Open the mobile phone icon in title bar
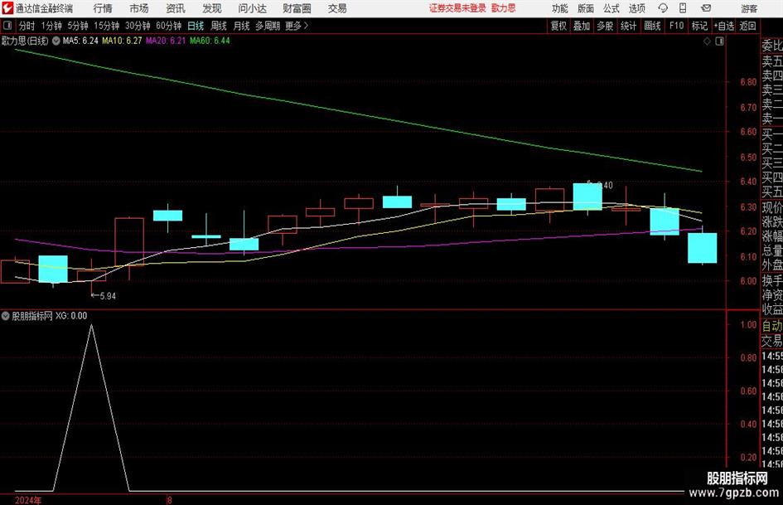This screenshot has height=505, width=783. 683,8
